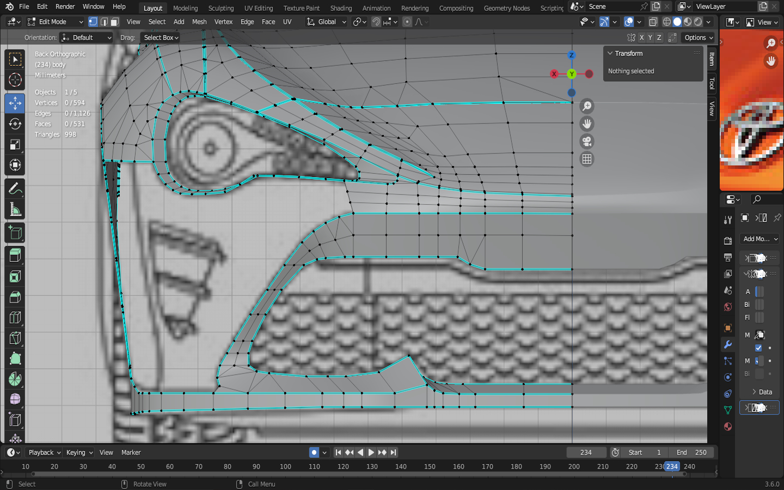
Task: Open the Playback dropdown in timeline
Action: [x=44, y=452]
